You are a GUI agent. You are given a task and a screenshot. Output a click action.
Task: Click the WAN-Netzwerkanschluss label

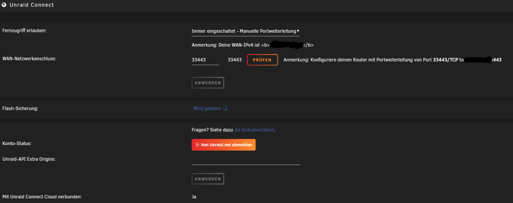coord(29,59)
